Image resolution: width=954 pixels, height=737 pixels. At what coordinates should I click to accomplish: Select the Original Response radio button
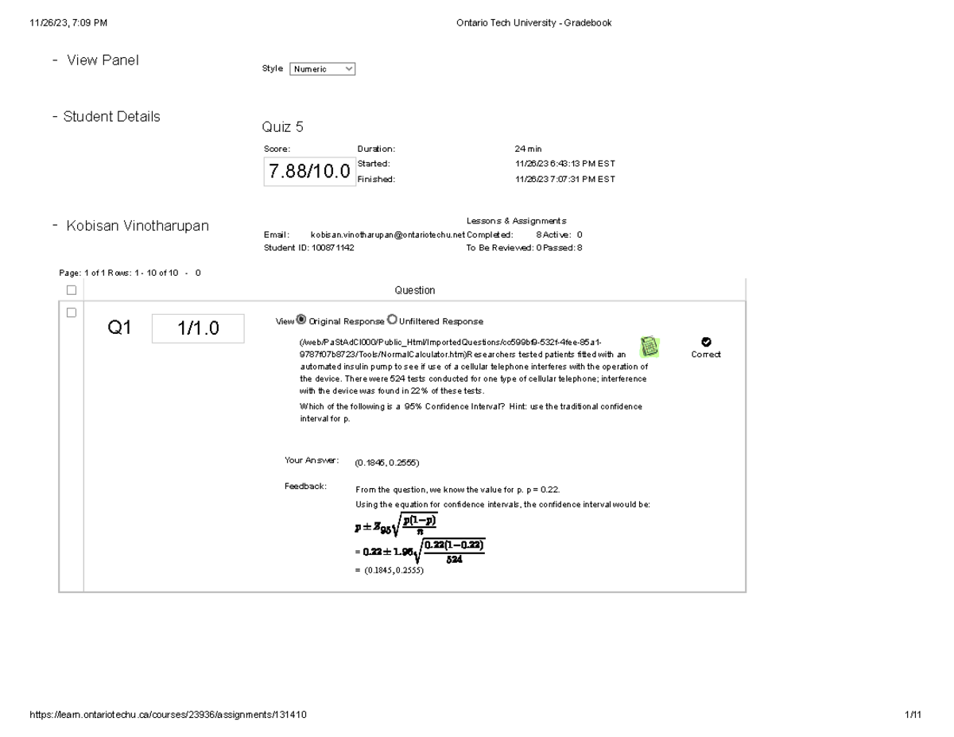301,319
